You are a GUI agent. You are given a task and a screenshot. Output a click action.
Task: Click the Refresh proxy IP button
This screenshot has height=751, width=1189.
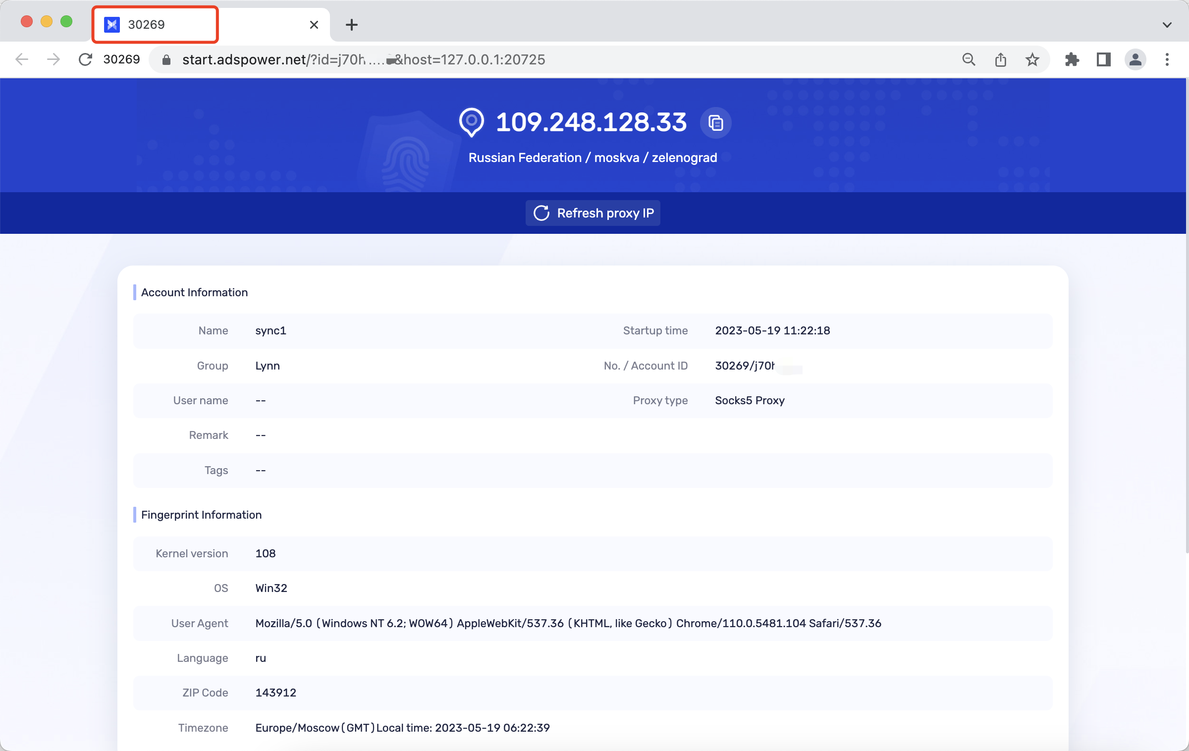593,213
